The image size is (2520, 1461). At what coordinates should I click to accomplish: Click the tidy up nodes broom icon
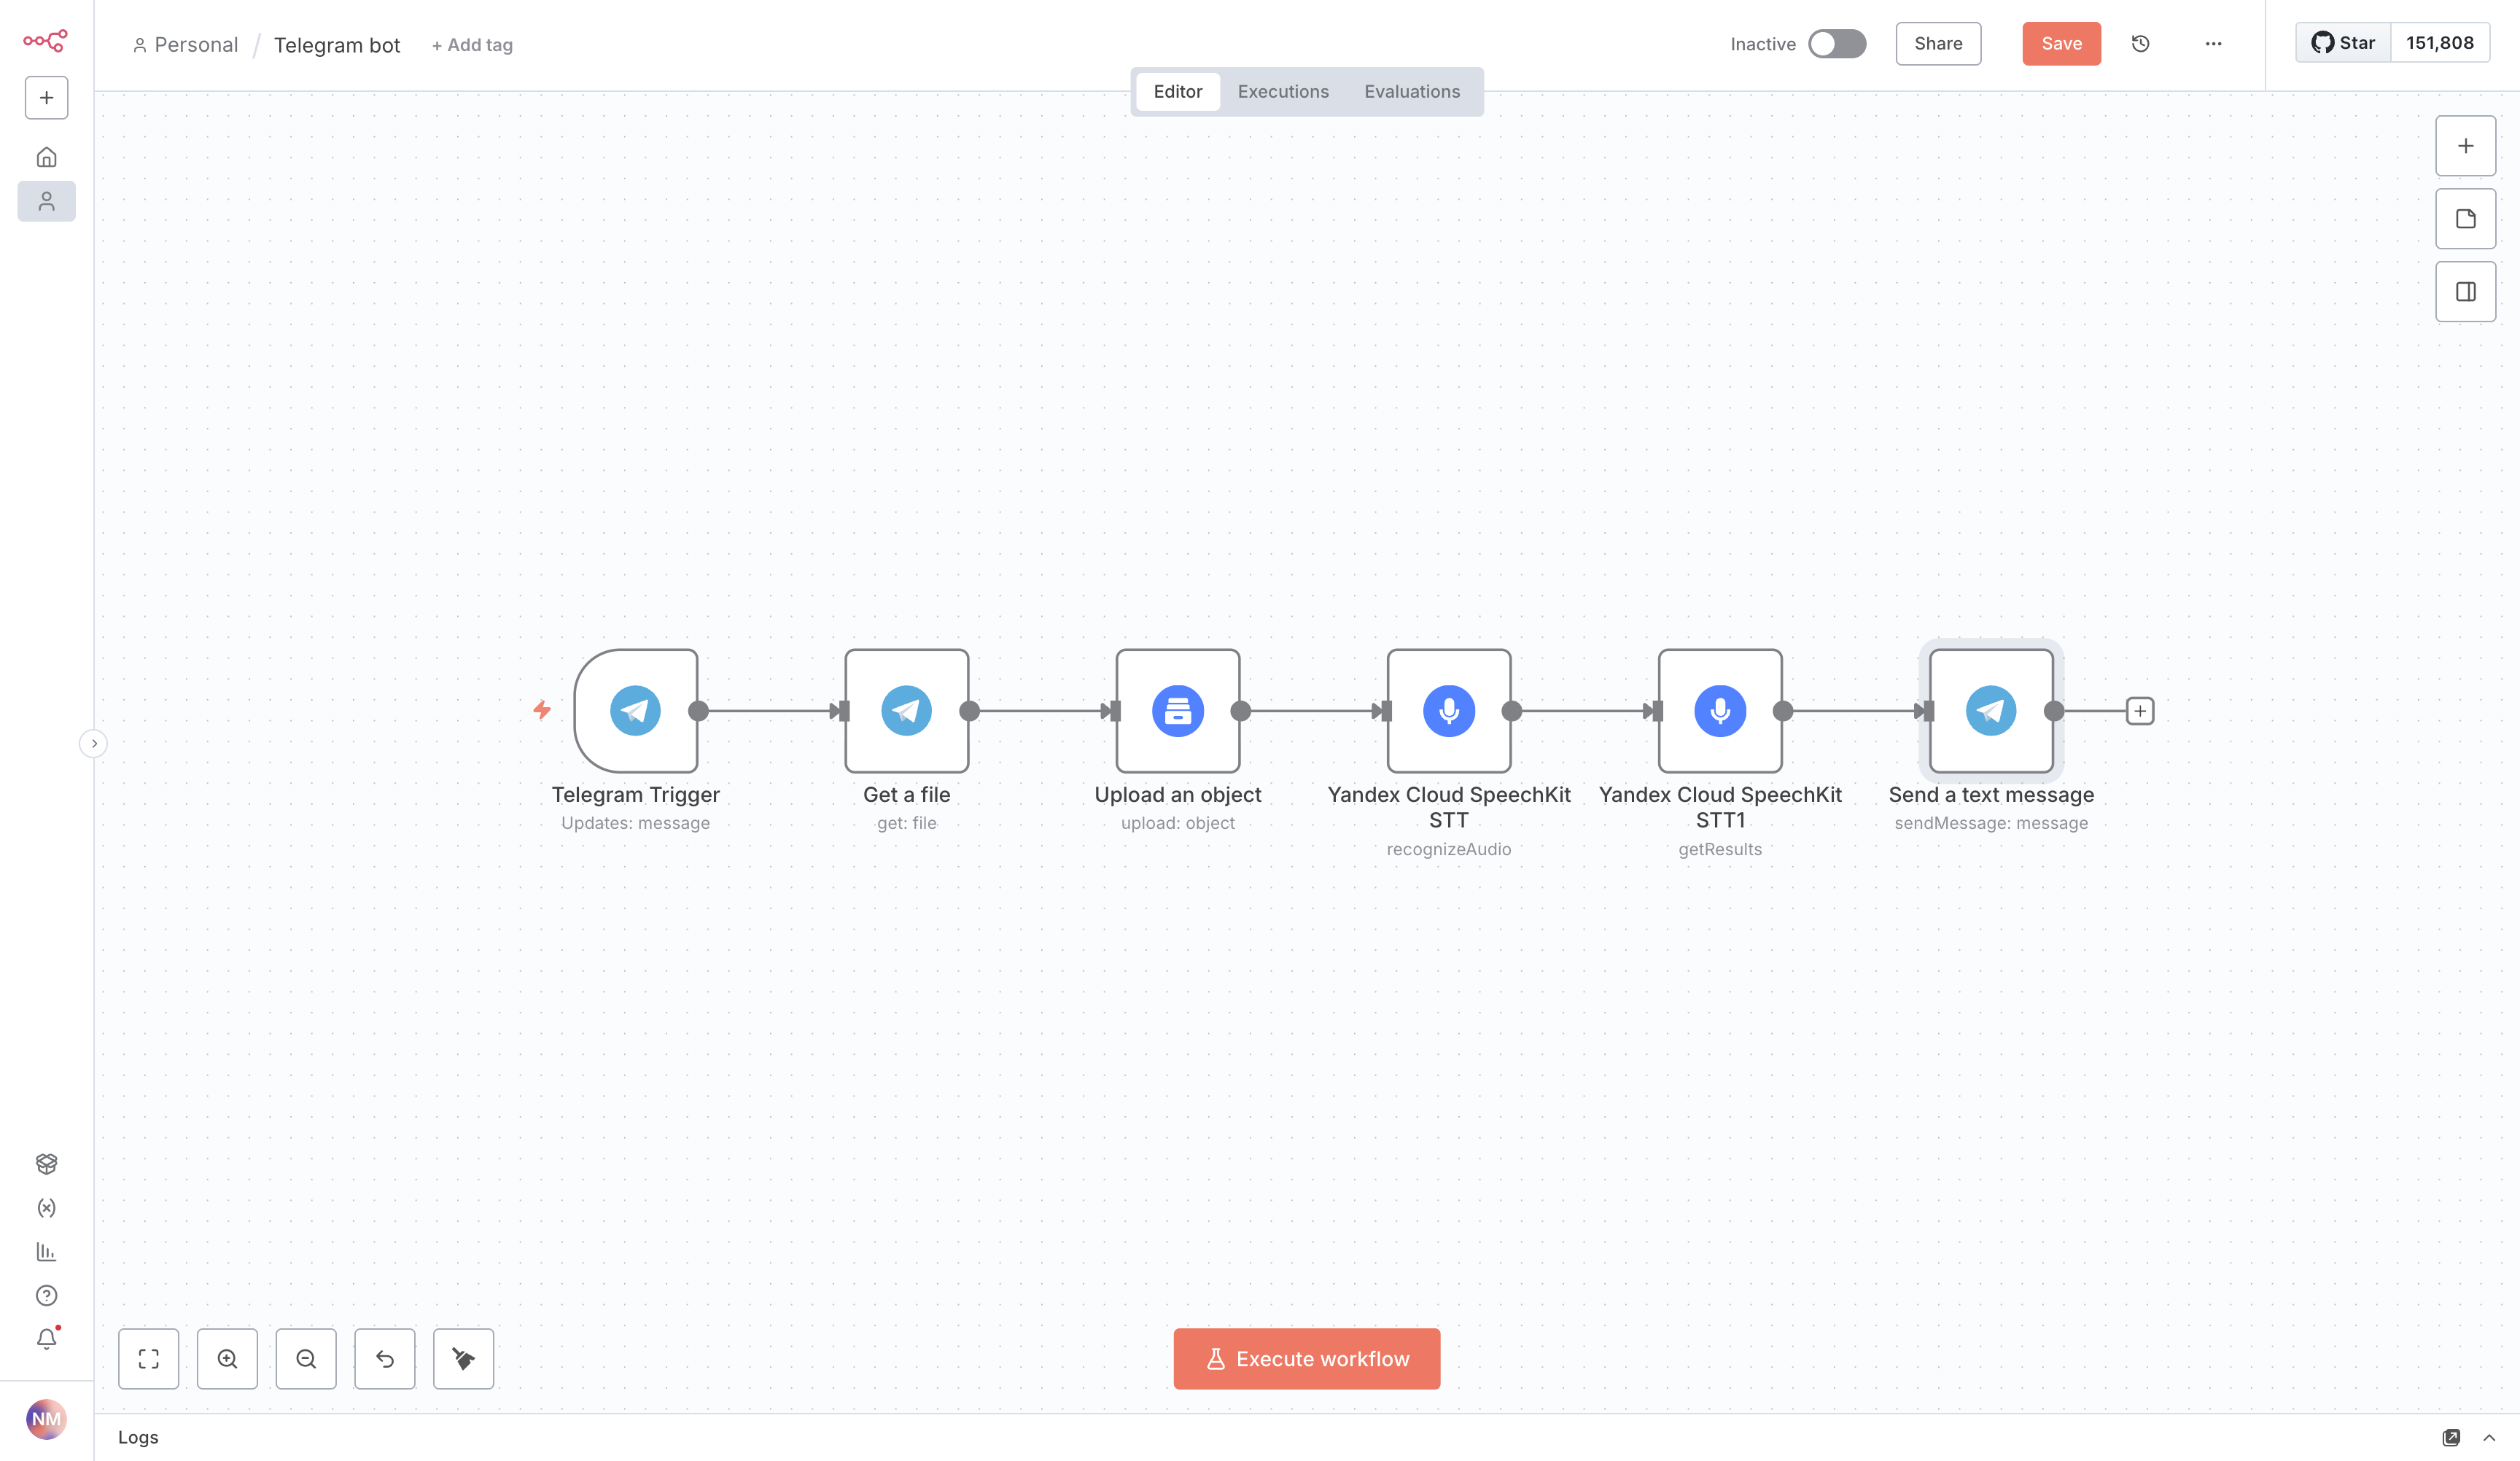pos(463,1358)
